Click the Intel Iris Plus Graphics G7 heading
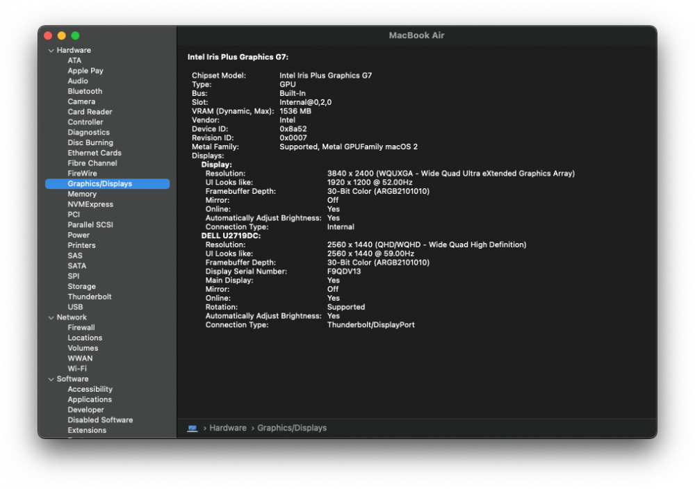 point(238,57)
